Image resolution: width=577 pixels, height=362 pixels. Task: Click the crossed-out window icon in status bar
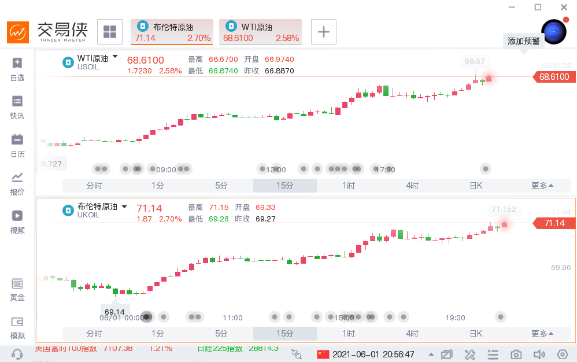click(446, 354)
